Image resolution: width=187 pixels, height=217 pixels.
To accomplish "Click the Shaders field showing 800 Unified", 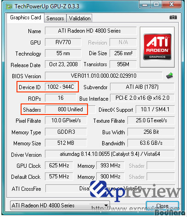I will click(x=70, y=109).
